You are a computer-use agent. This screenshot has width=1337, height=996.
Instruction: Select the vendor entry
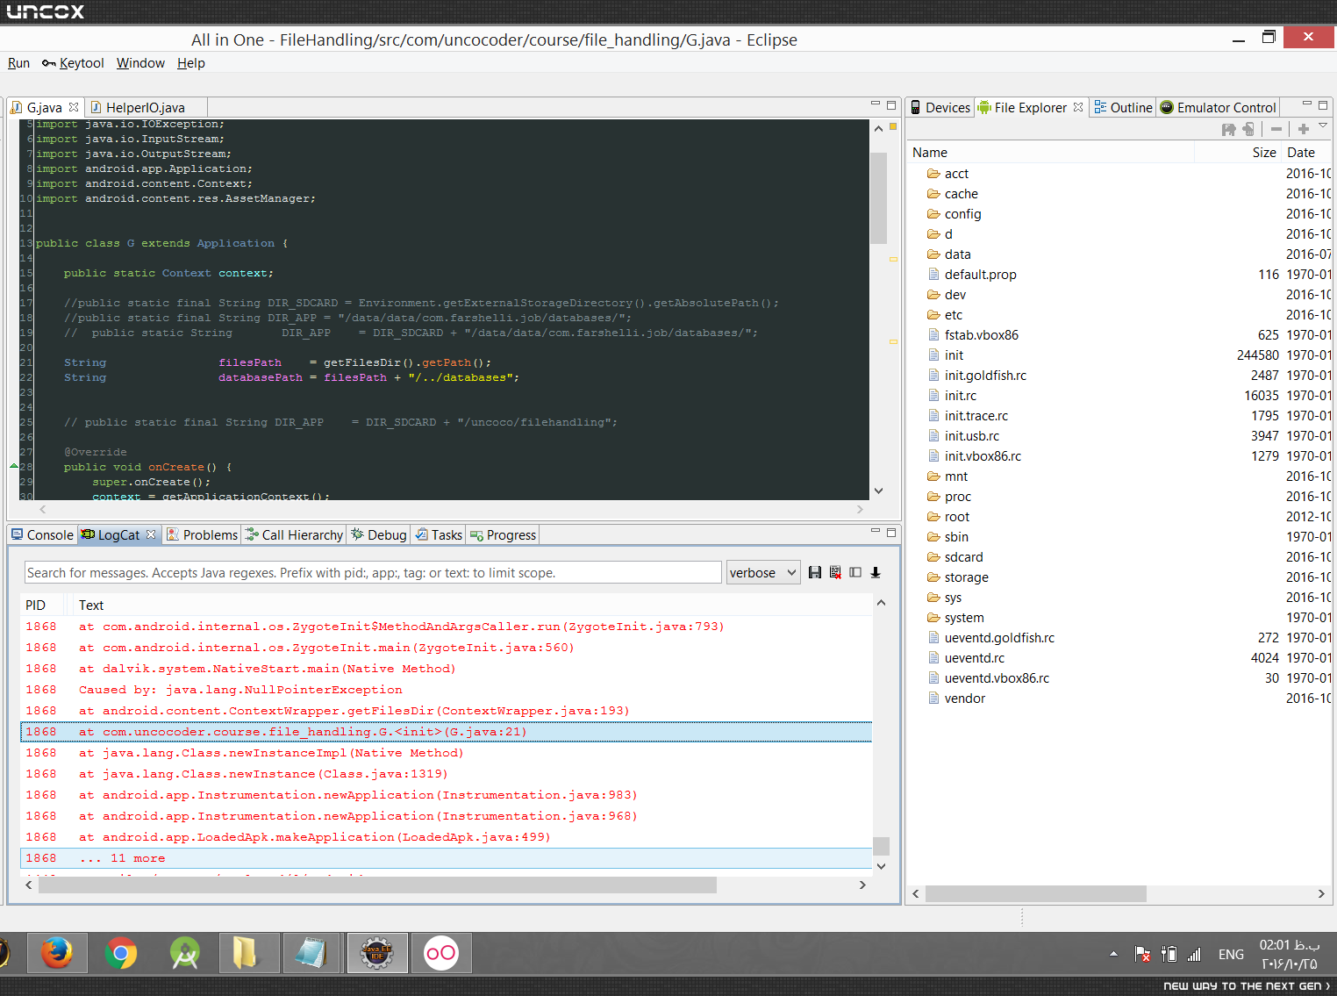(964, 699)
